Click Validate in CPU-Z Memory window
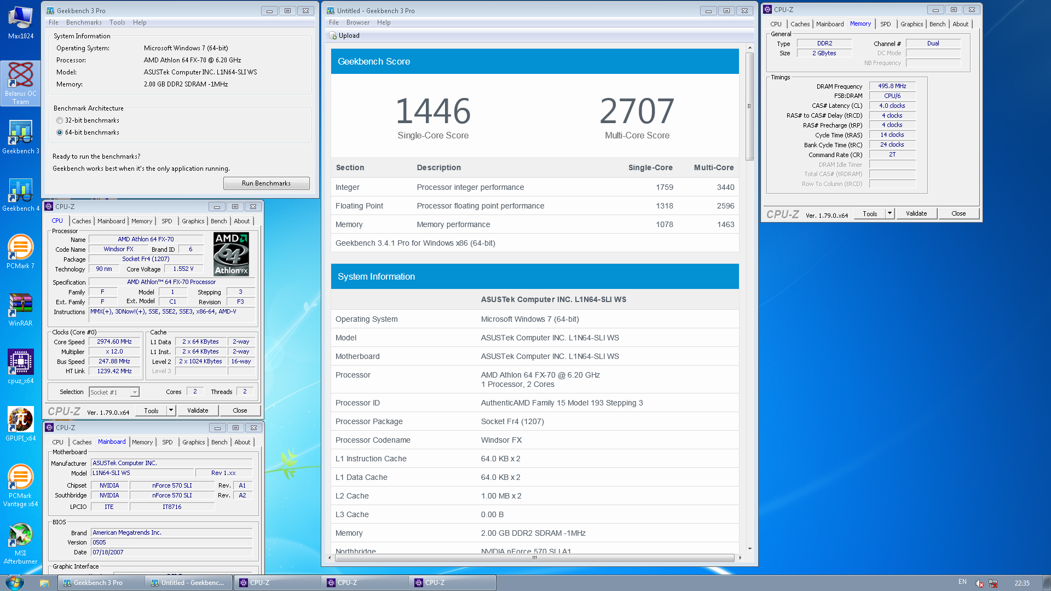 coord(916,213)
